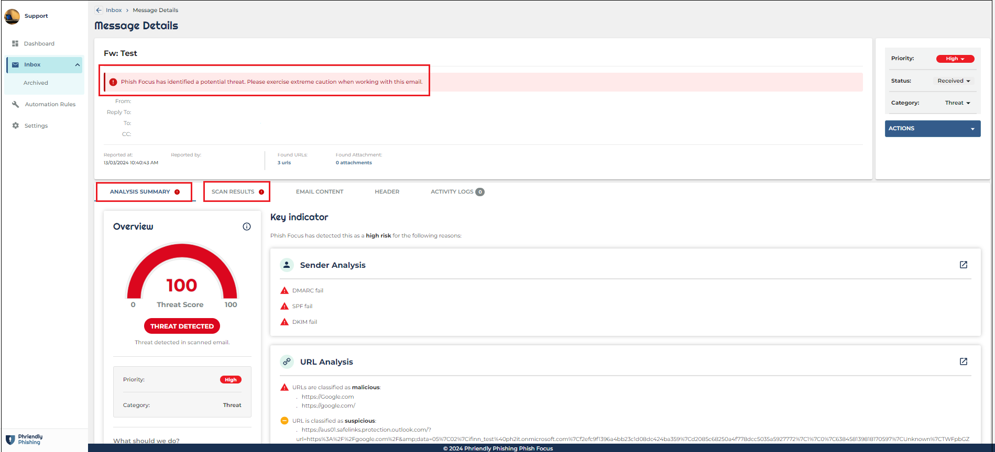
Task: Open Settings in the sidebar
Action: pos(36,126)
